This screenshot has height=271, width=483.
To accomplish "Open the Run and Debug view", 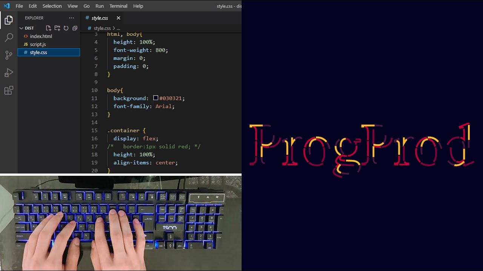I will [x=9, y=73].
